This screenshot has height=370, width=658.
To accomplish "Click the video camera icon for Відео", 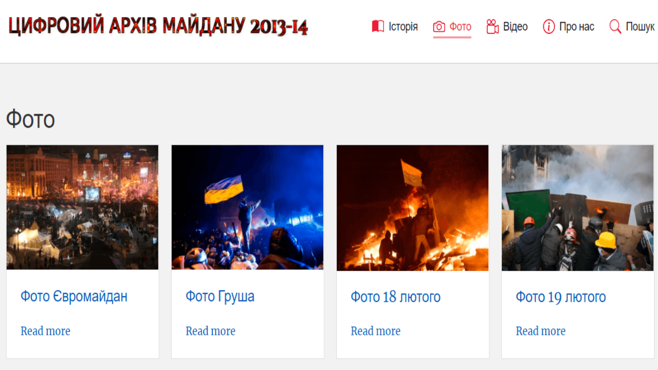I will click(x=492, y=26).
